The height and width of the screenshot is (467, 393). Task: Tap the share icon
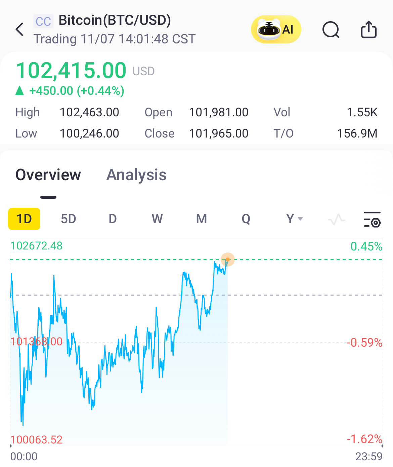368,30
